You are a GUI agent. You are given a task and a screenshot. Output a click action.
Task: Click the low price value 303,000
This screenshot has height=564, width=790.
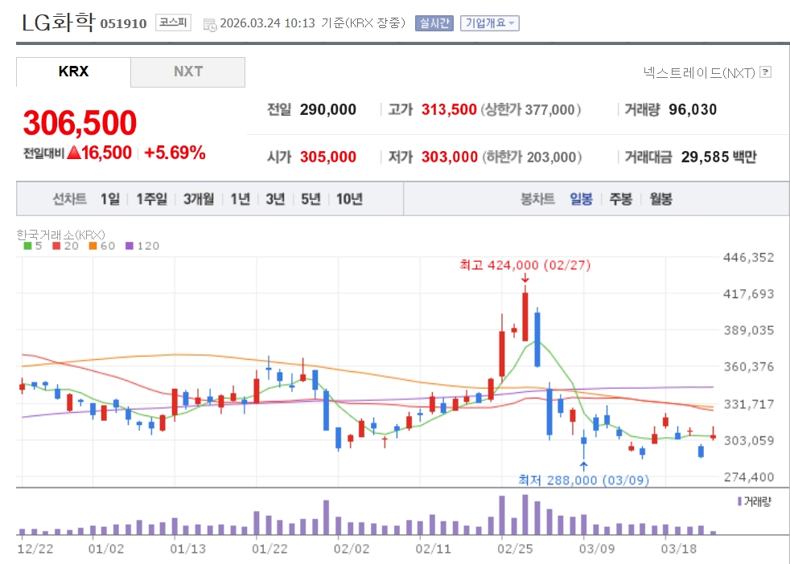click(x=450, y=157)
